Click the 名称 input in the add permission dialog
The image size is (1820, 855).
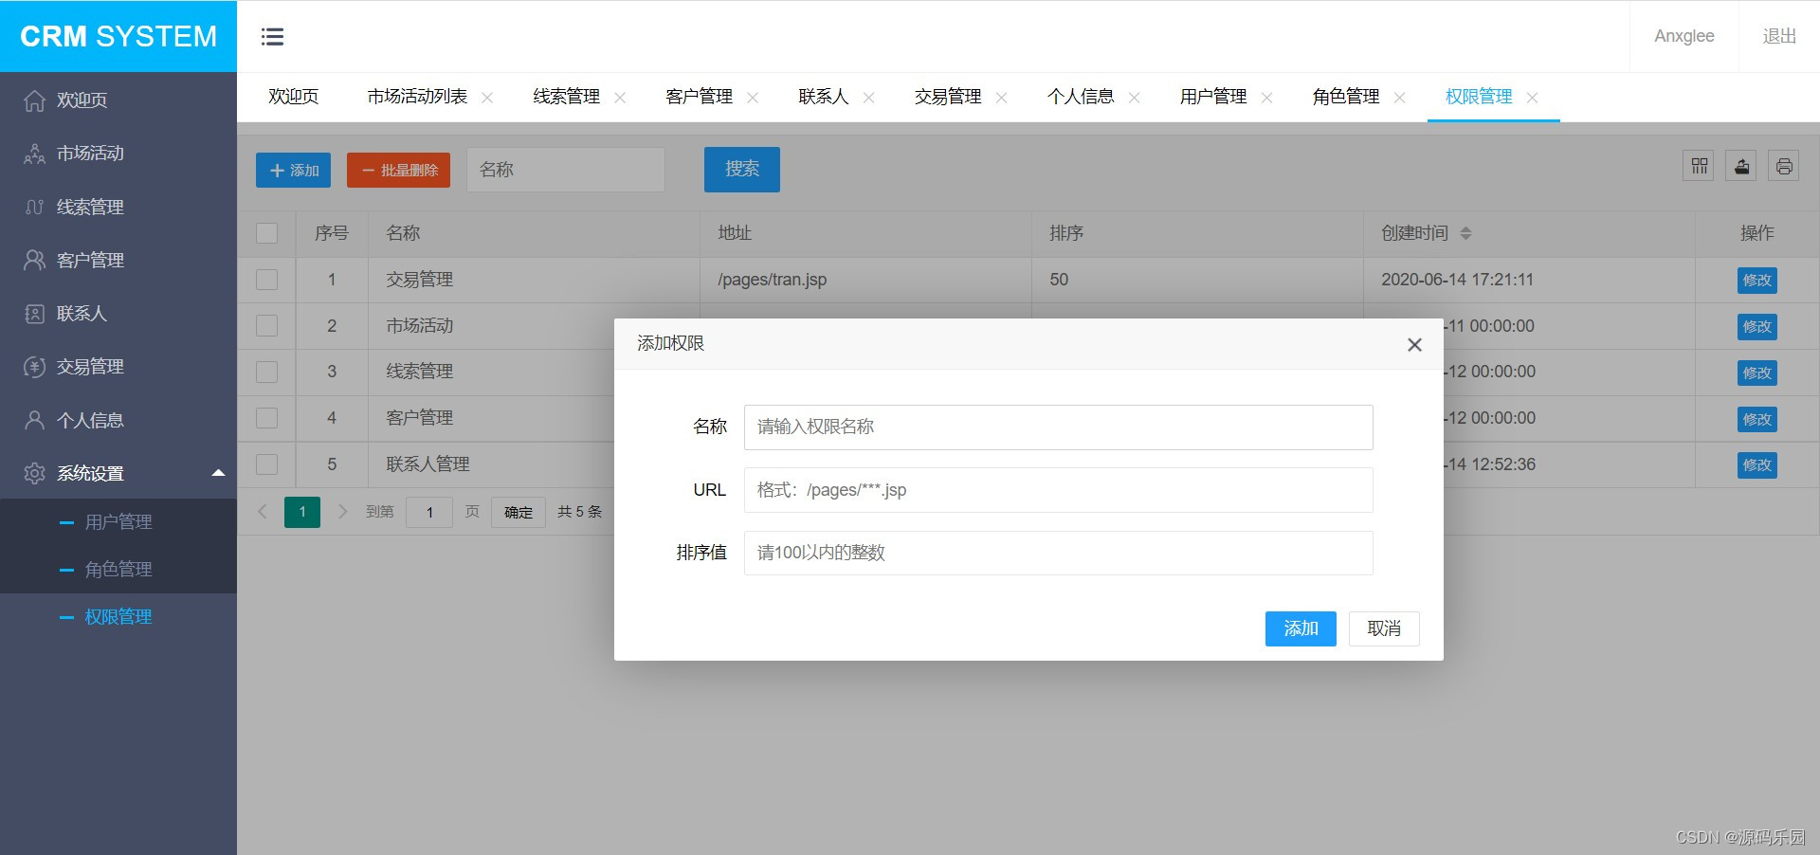click(1058, 427)
